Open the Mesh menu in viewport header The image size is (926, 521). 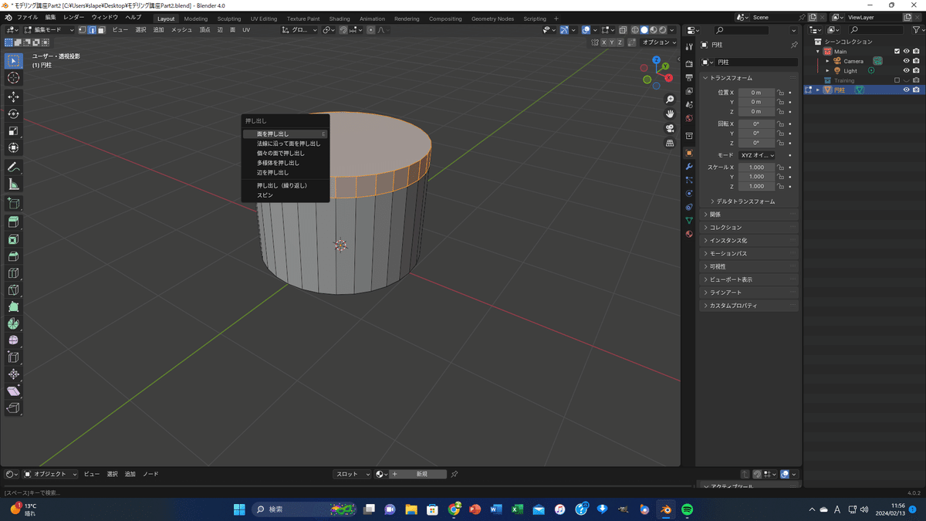(181, 30)
